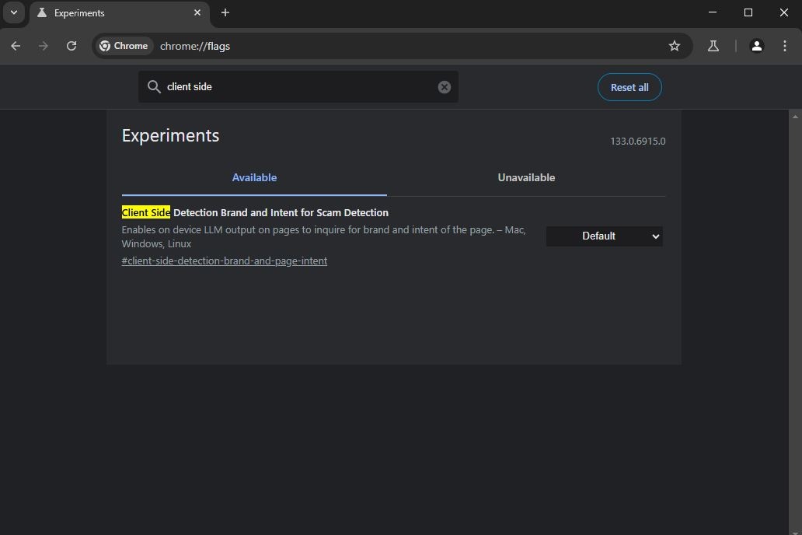
Task: Focus the chrome://flags address bar
Action: [x=389, y=46]
